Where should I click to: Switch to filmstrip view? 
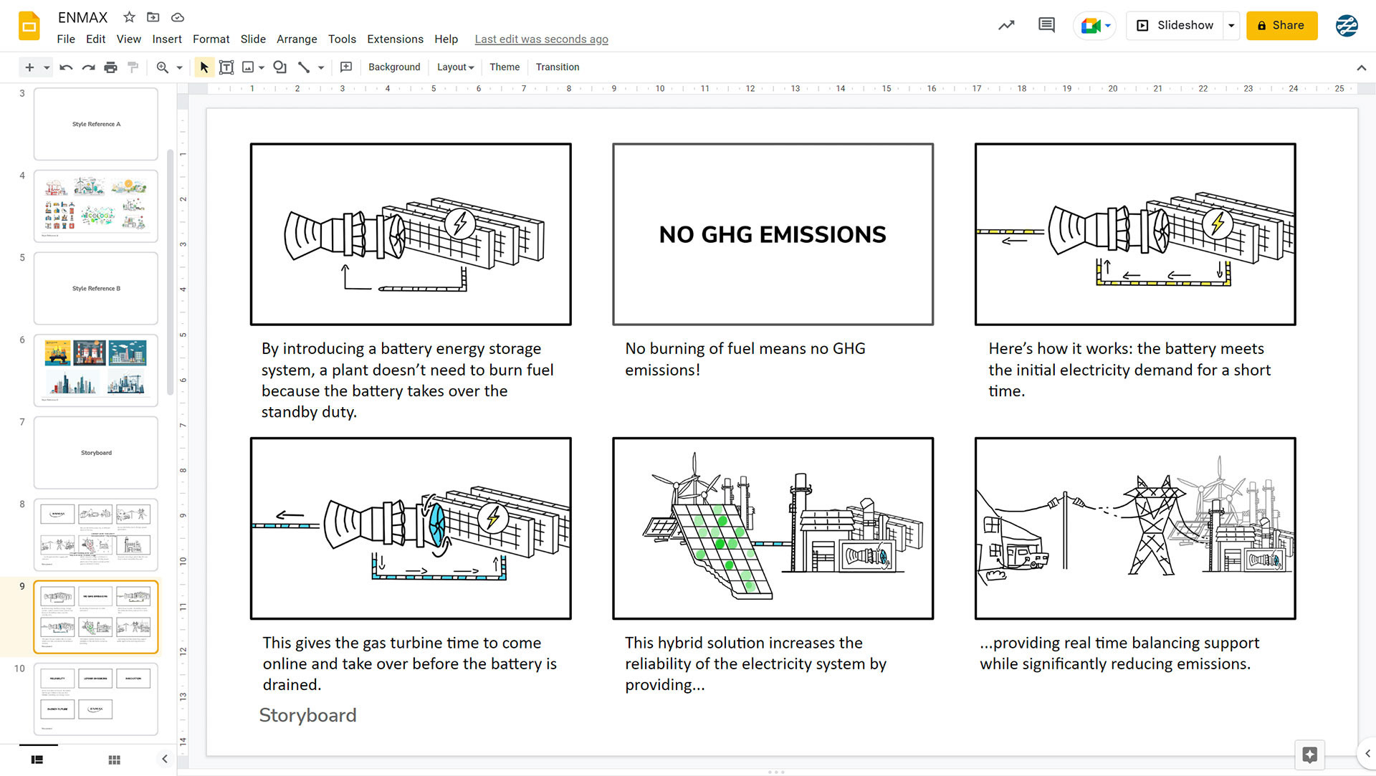pos(37,760)
